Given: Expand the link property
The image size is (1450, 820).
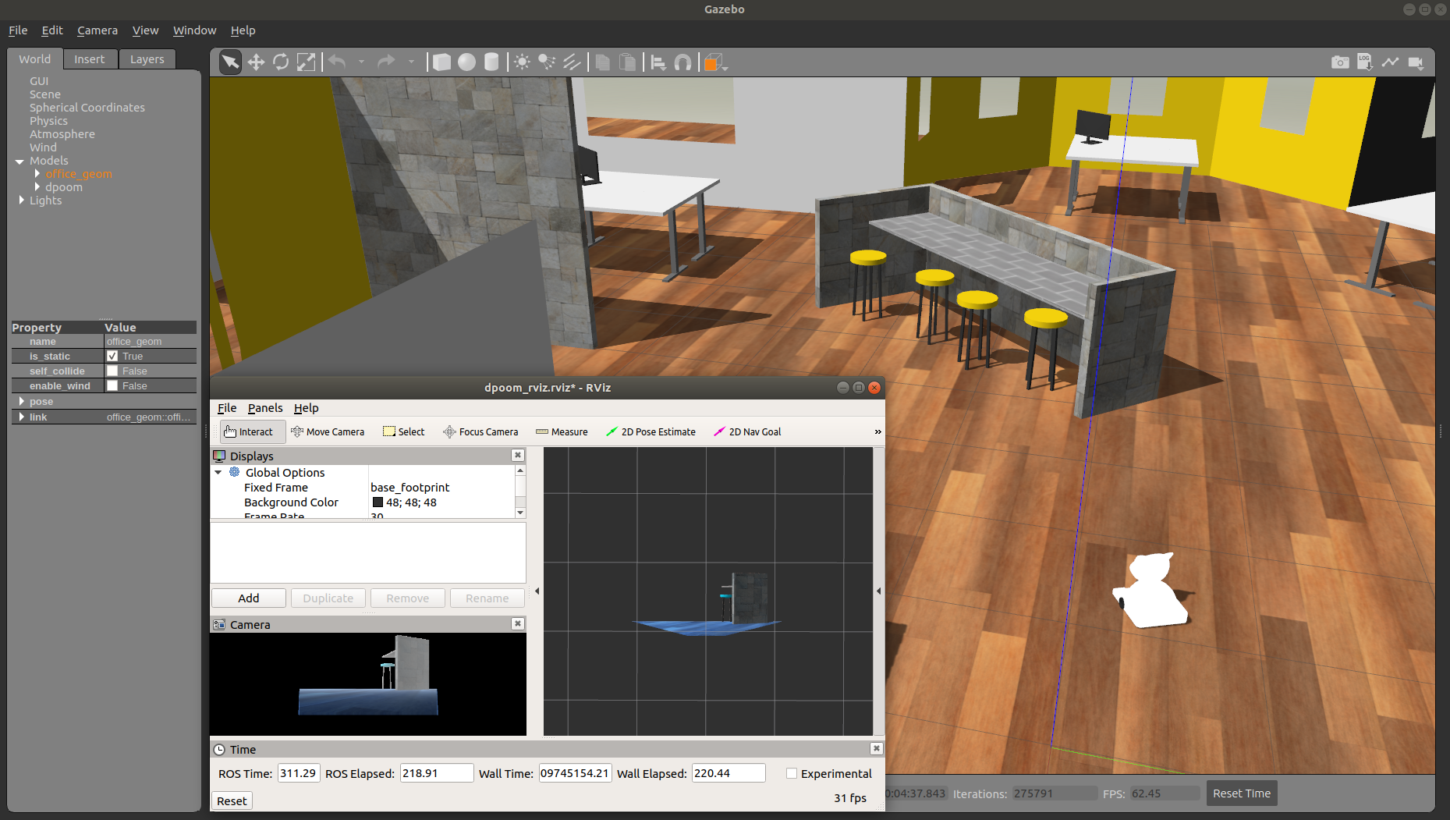Looking at the screenshot, I should click(21, 417).
